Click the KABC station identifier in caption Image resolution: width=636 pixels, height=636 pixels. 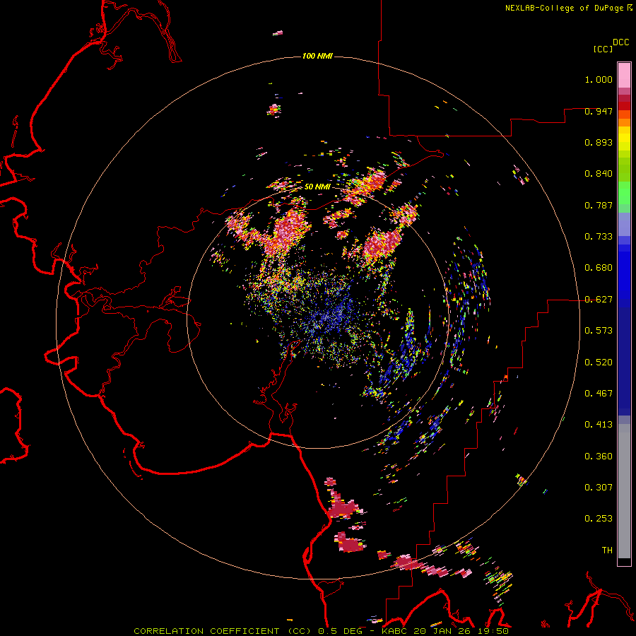coord(394,631)
